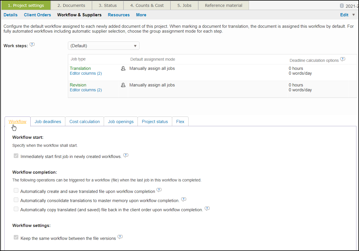359x251 pixels.
Task: Check automatically consolidate translations to master memory
Action: point(16,199)
